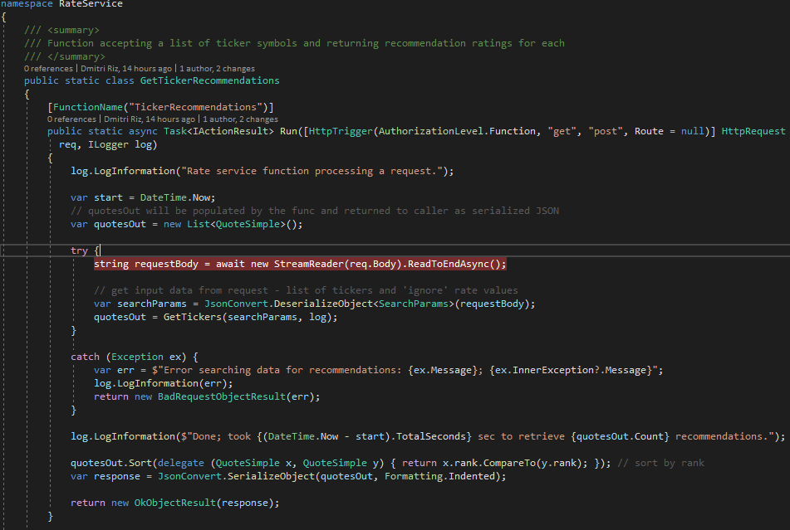Click the OkObjectResult type
790x530 pixels.
coord(174,503)
